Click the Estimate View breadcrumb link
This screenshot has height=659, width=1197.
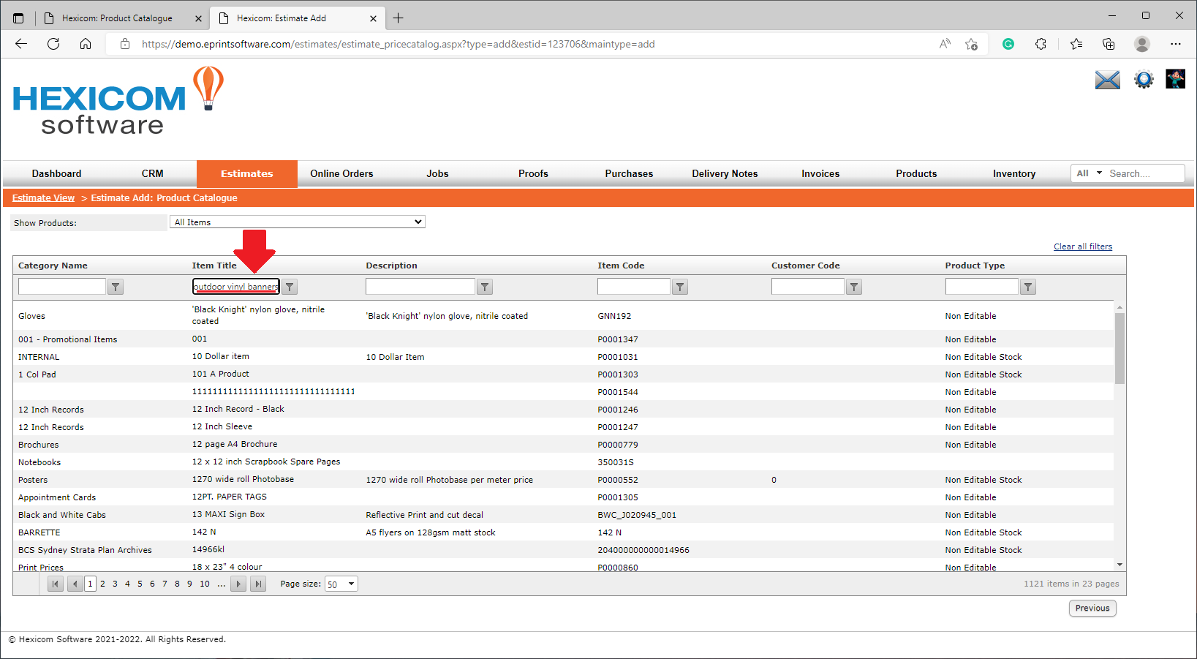click(43, 197)
